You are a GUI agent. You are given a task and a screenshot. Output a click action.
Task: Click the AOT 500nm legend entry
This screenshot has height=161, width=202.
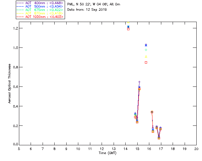[x=40, y=6]
